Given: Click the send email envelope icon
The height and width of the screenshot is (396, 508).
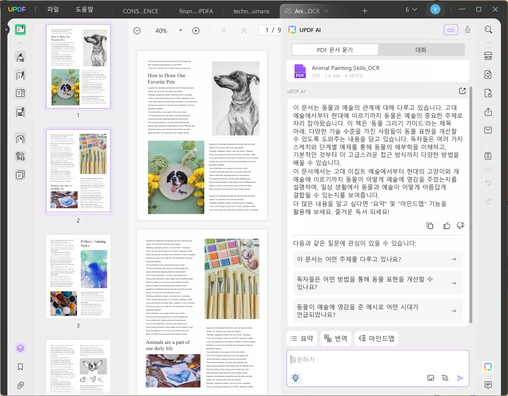Looking at the screenshot, I should coord(488,130).
